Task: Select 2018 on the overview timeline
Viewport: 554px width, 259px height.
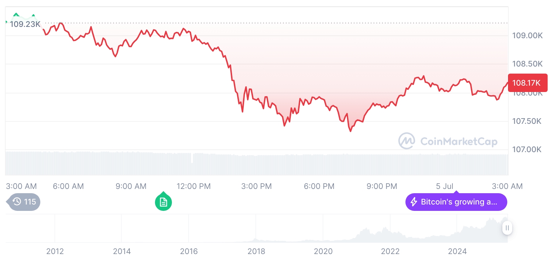Action: coord(256,251)
